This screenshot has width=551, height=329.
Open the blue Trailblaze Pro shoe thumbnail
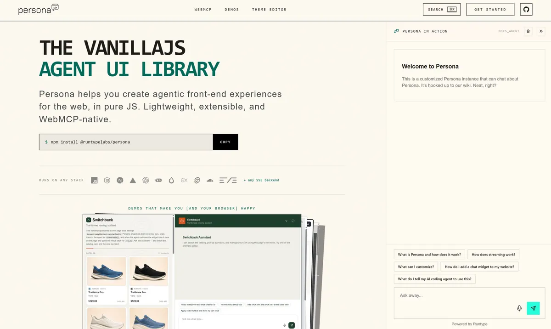pyautogui.click(x=107, y=272)
